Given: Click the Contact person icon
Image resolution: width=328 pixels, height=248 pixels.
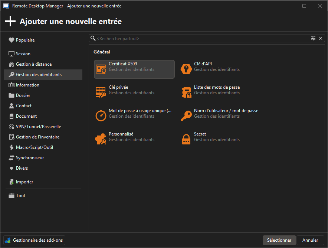Looking at the screenshot, I should pos(11,106).
